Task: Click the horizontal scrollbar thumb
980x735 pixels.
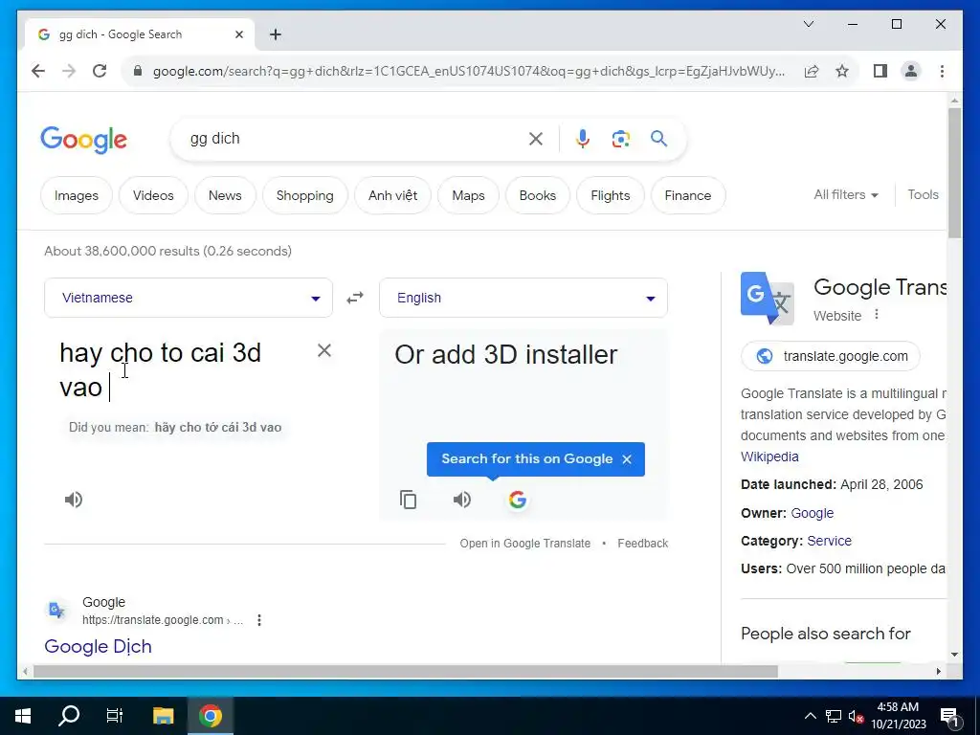Action: tap(406, 672)
